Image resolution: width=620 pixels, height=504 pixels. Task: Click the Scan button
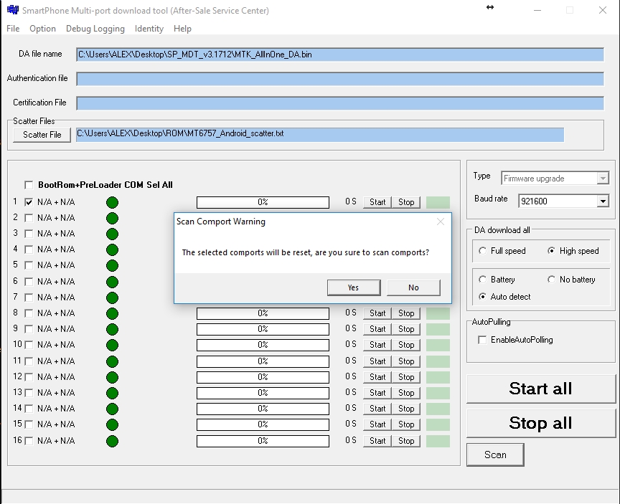[495, 455]
